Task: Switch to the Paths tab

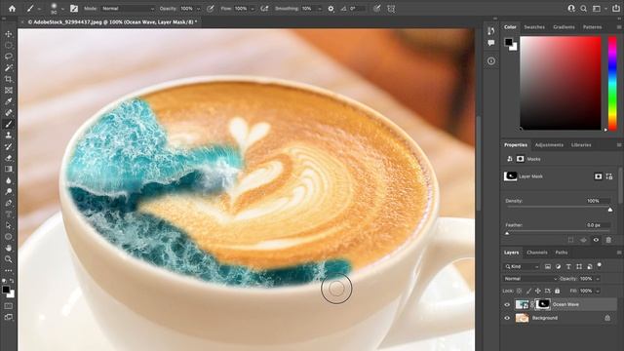Action: [x=562, y=253]
